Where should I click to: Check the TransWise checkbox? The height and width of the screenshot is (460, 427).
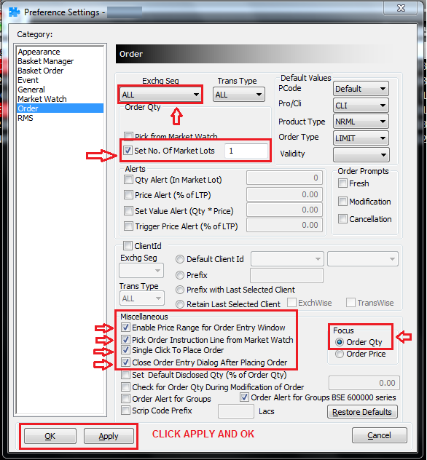350,303
